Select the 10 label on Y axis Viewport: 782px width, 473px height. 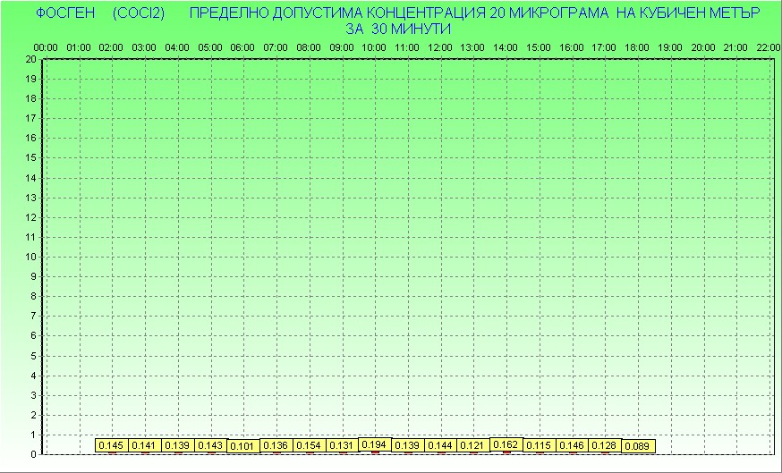(x=31, y=257)
